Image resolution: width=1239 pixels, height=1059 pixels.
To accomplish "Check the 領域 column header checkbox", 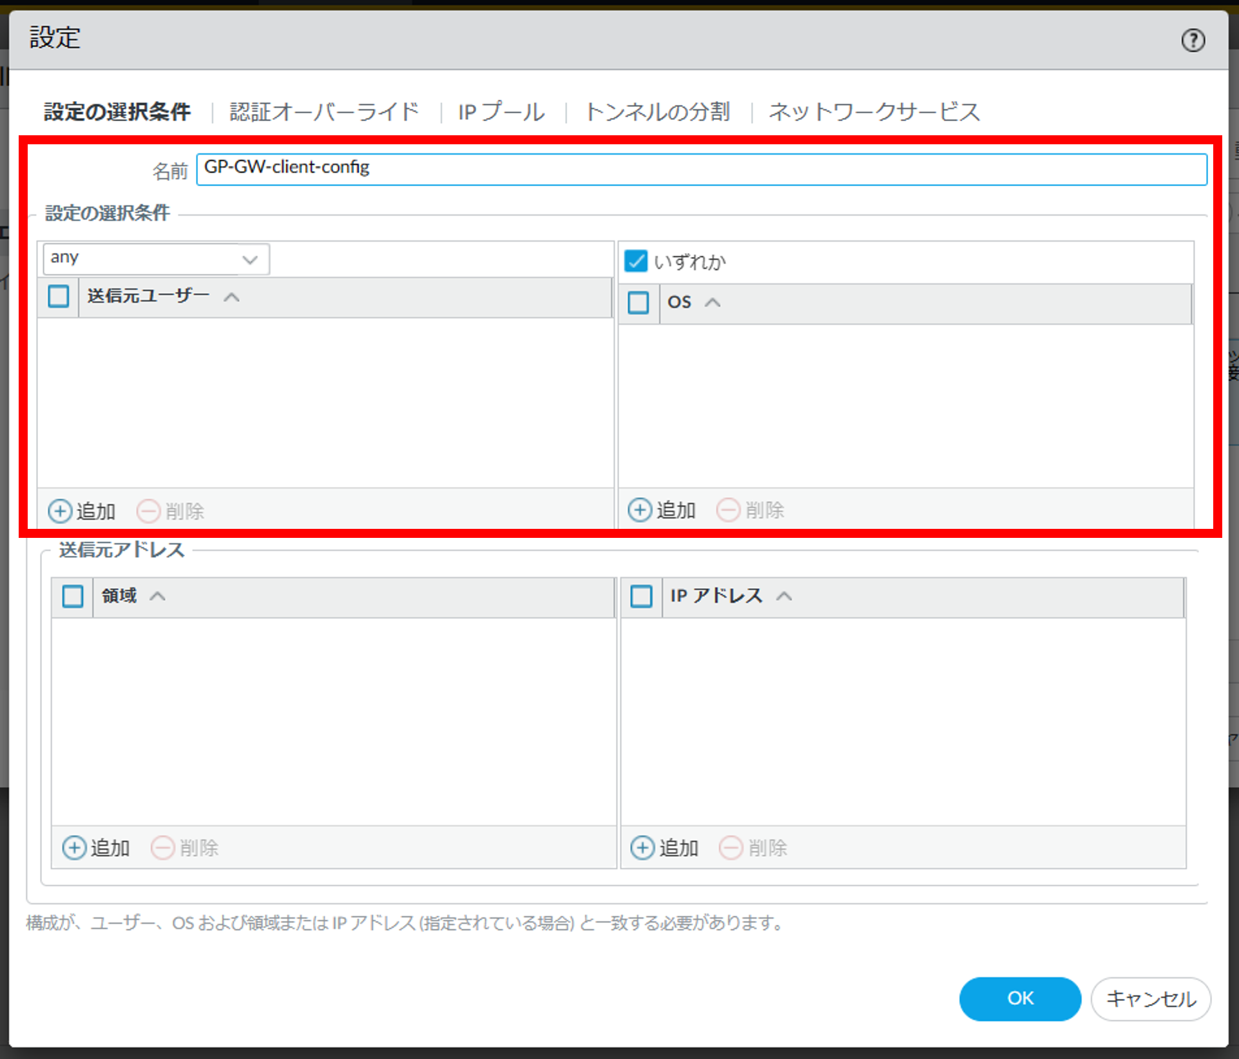I will 73,596.
